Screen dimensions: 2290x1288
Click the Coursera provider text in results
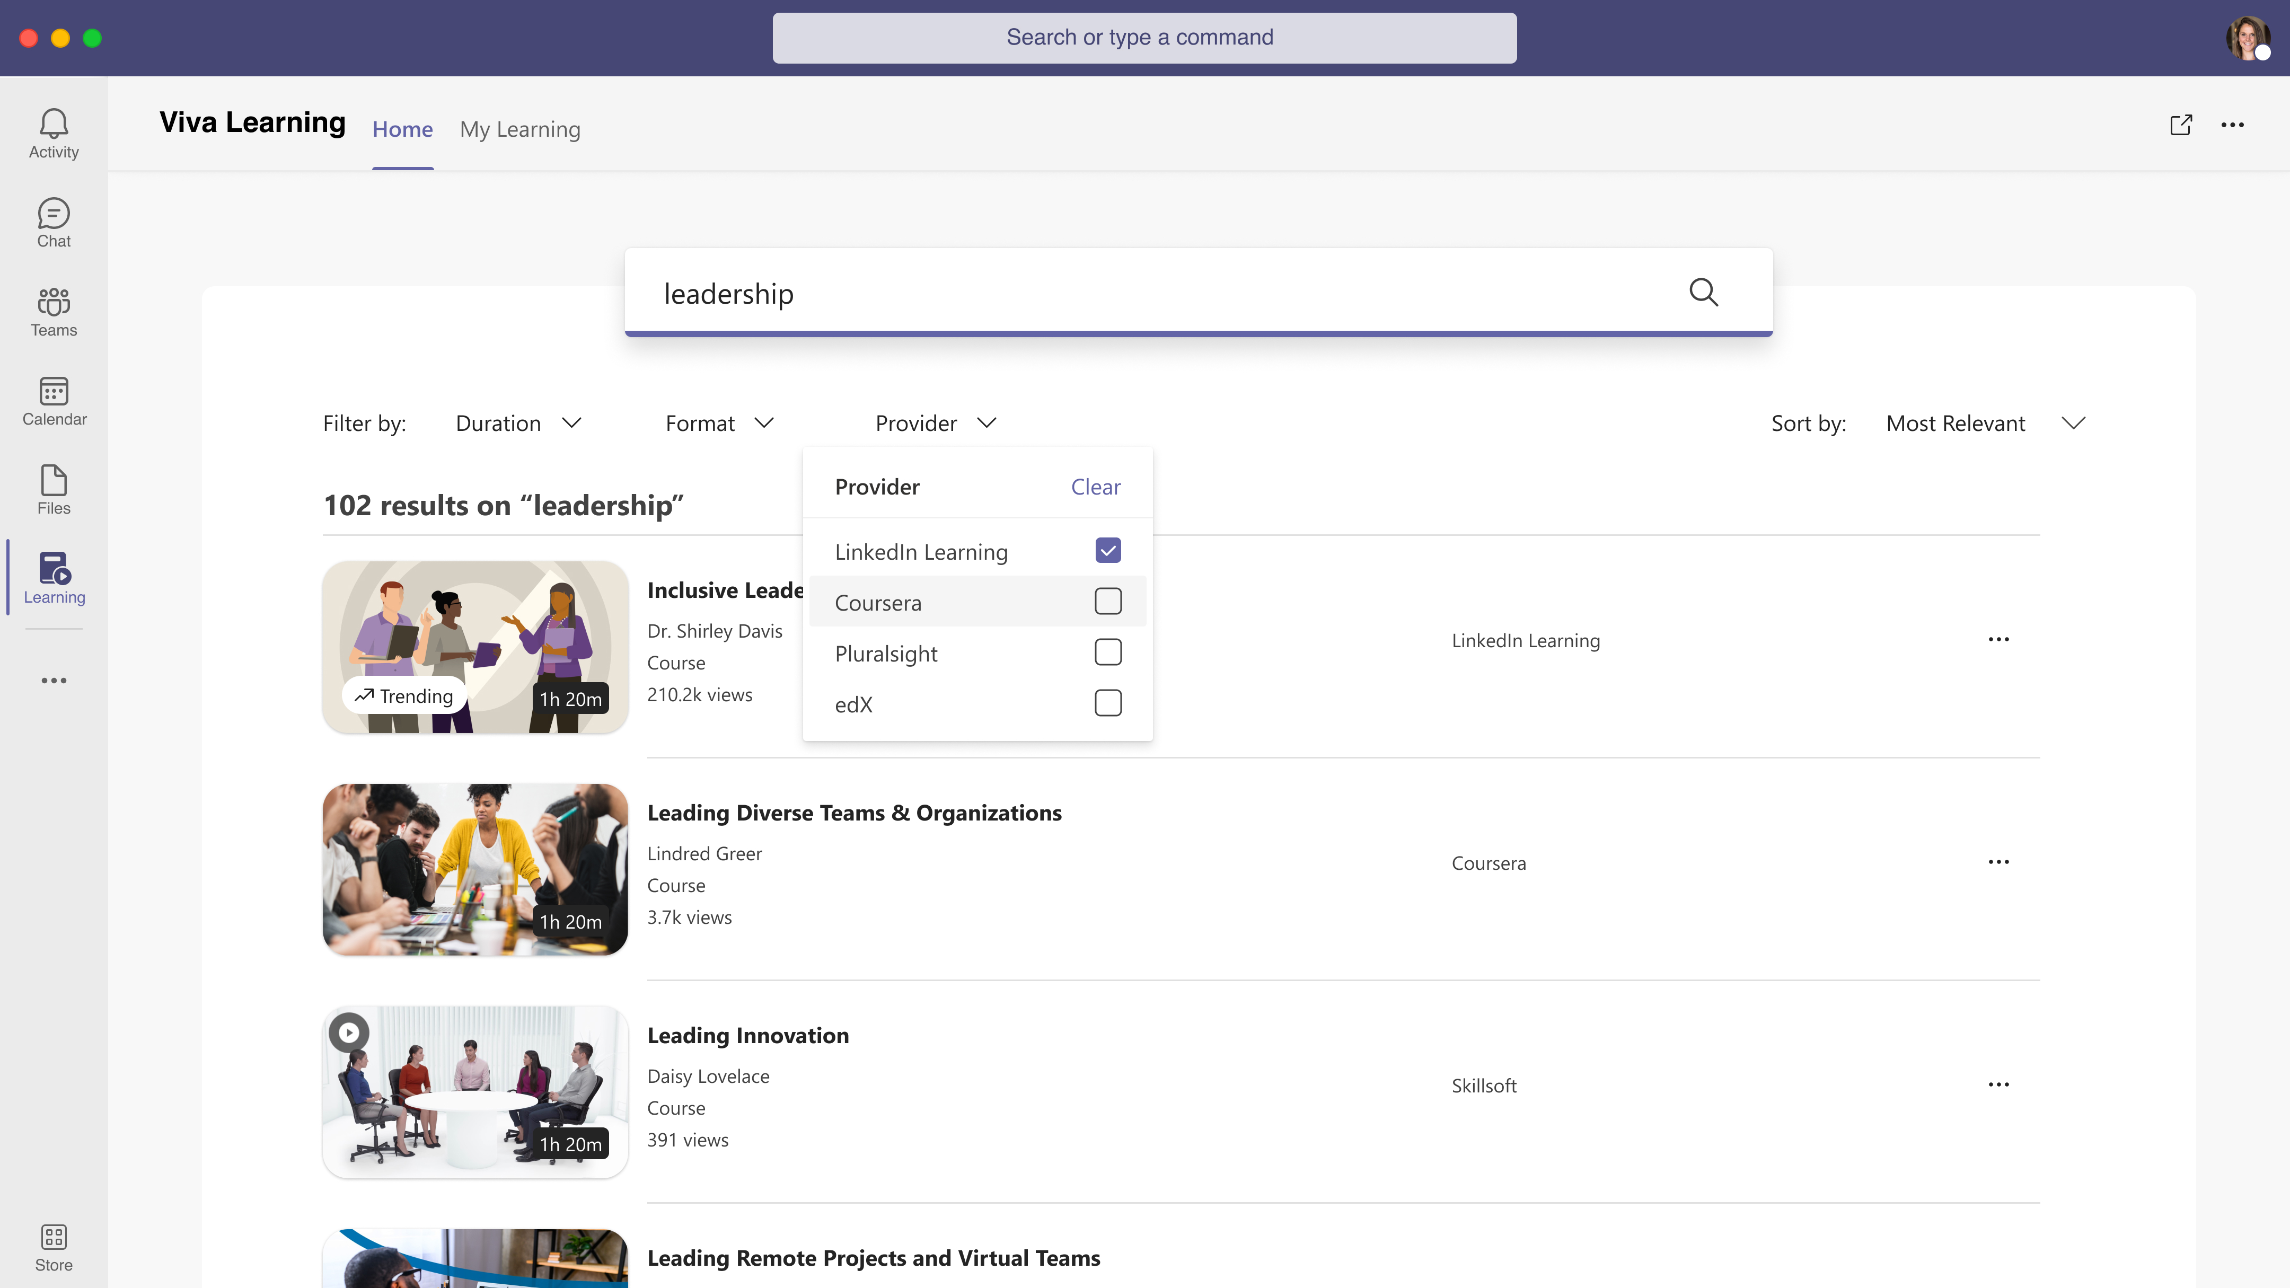1488,863
